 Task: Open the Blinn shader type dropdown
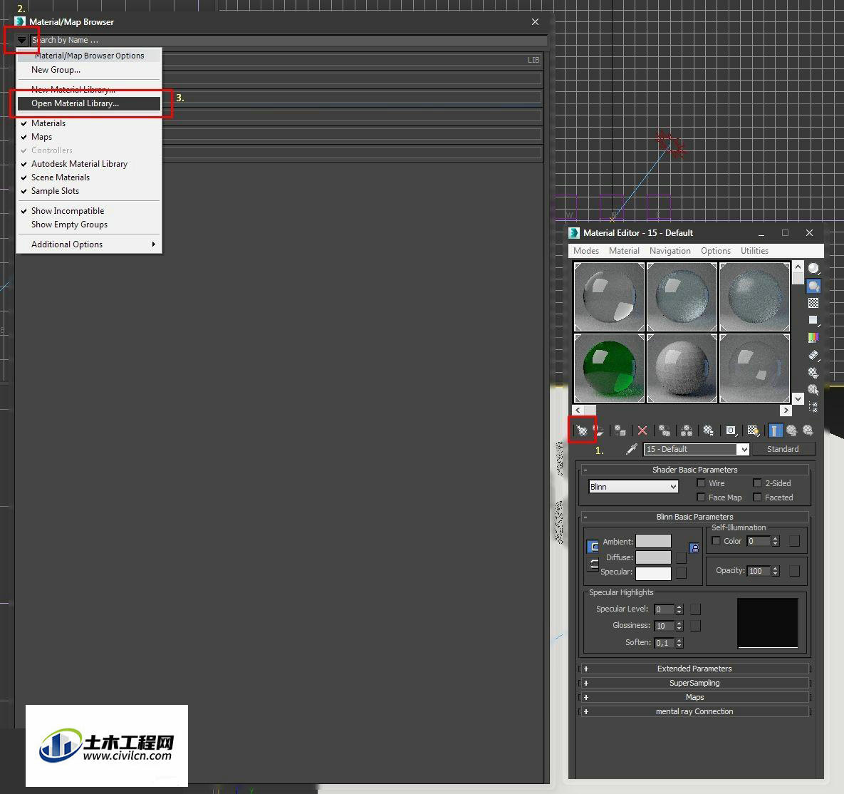[634, 486]
